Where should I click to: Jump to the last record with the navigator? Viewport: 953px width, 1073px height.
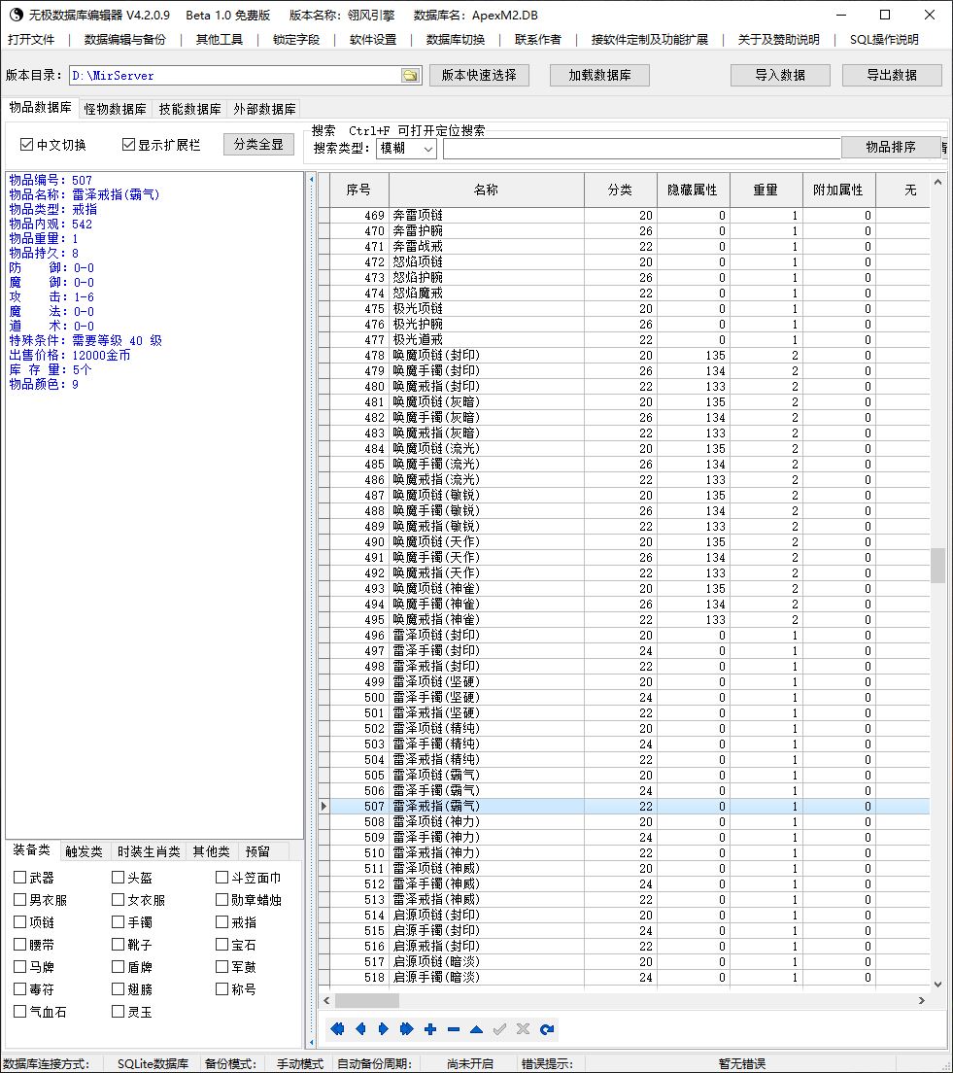click(x=406, y=1028)
